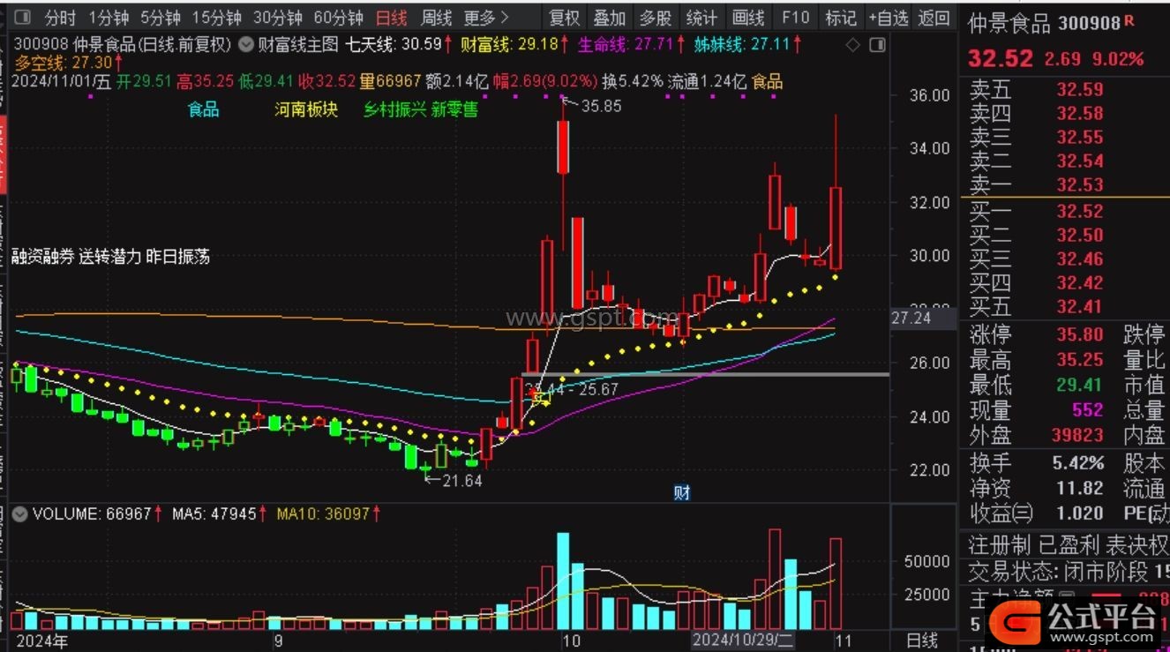
Task: Click the 日线 label at the time axis
Action: coord(922,641)
